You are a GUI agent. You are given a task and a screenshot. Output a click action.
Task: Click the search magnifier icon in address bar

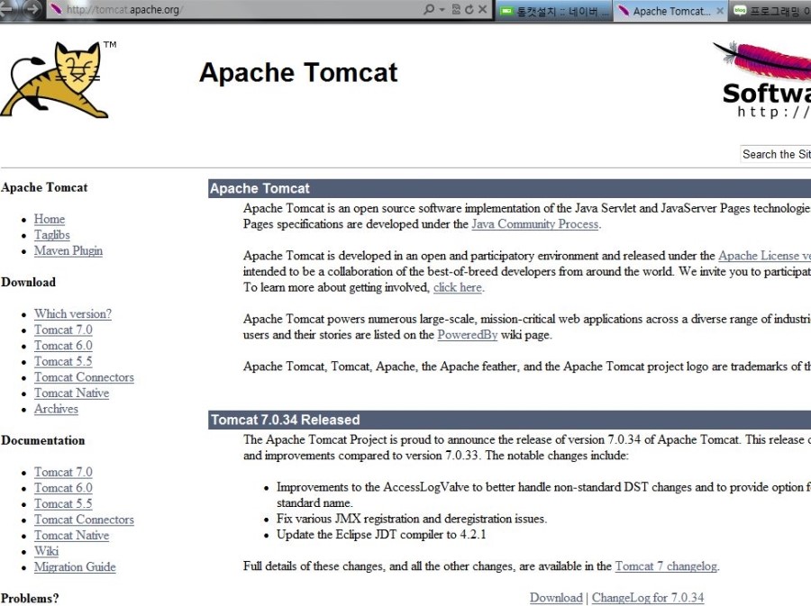[429, 9]
